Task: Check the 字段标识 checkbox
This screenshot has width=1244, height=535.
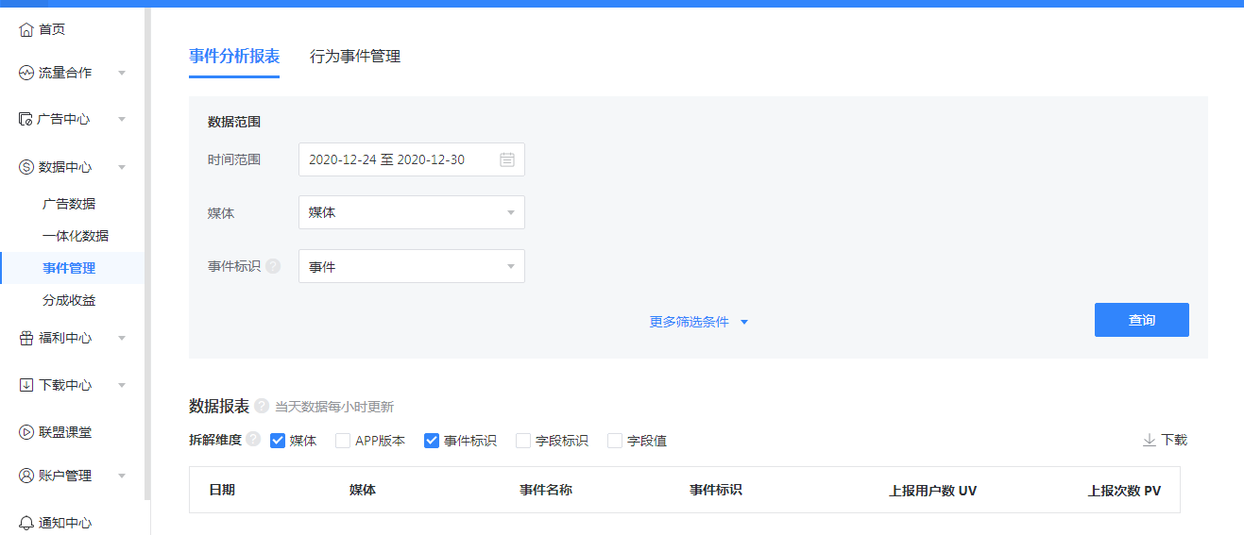Action: (523, 441)
